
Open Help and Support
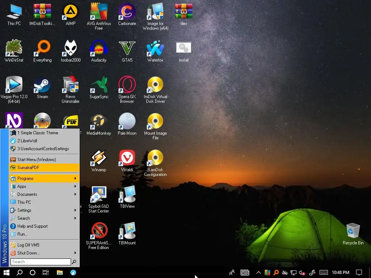pyautogui.click(x=44, y=226)
